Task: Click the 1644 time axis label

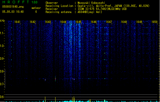Action: 63,22
